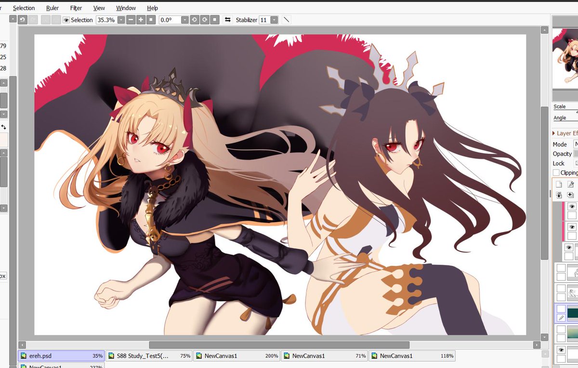Toggle visibility of the bottom layer eye
The width and height of the screenshot is (578, 368).
point(561,350)
